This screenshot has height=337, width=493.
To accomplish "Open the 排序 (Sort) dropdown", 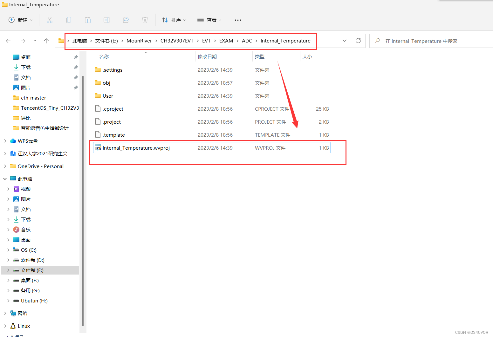I will point(174,20).
